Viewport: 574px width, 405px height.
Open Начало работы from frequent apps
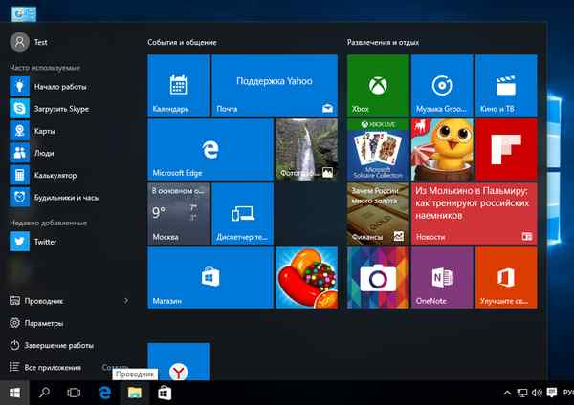(x=70, y=87)
